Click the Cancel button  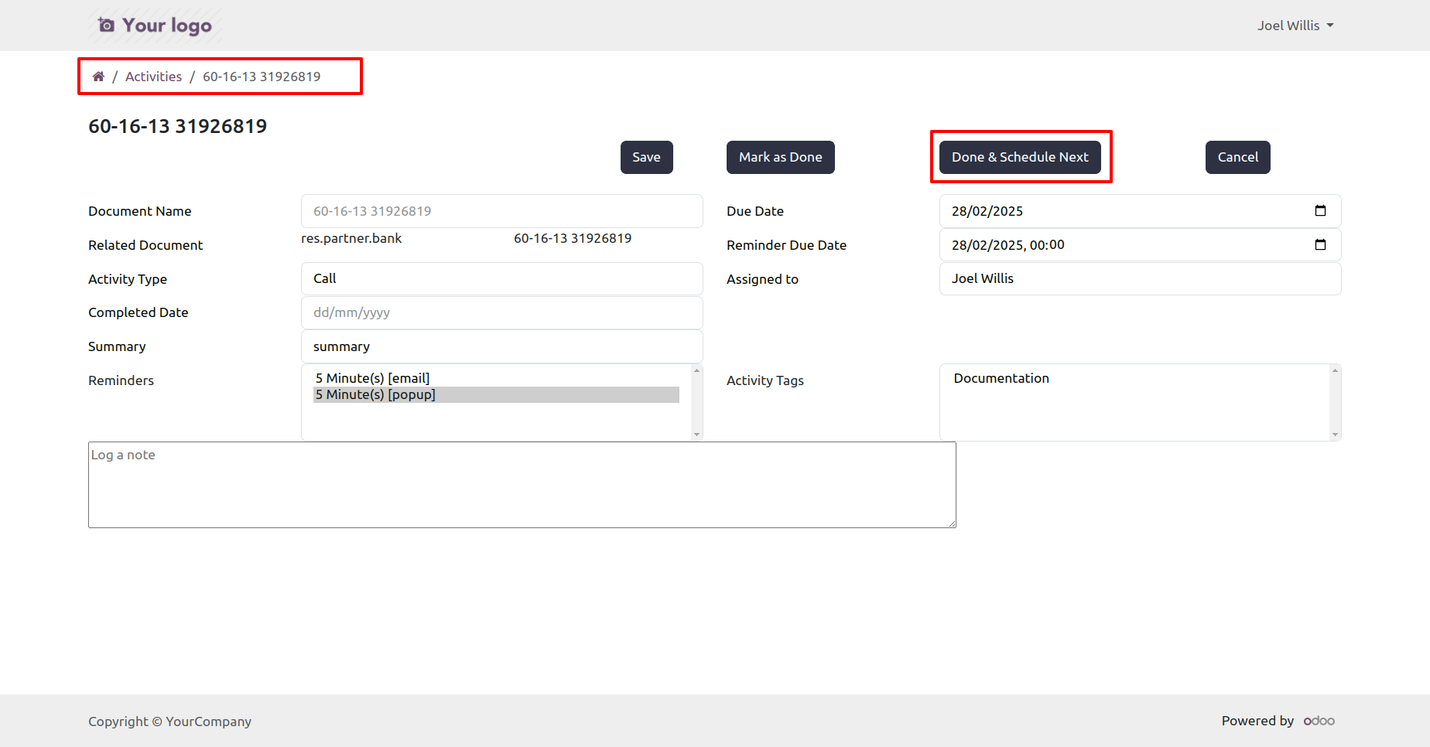coord(1237,157)
